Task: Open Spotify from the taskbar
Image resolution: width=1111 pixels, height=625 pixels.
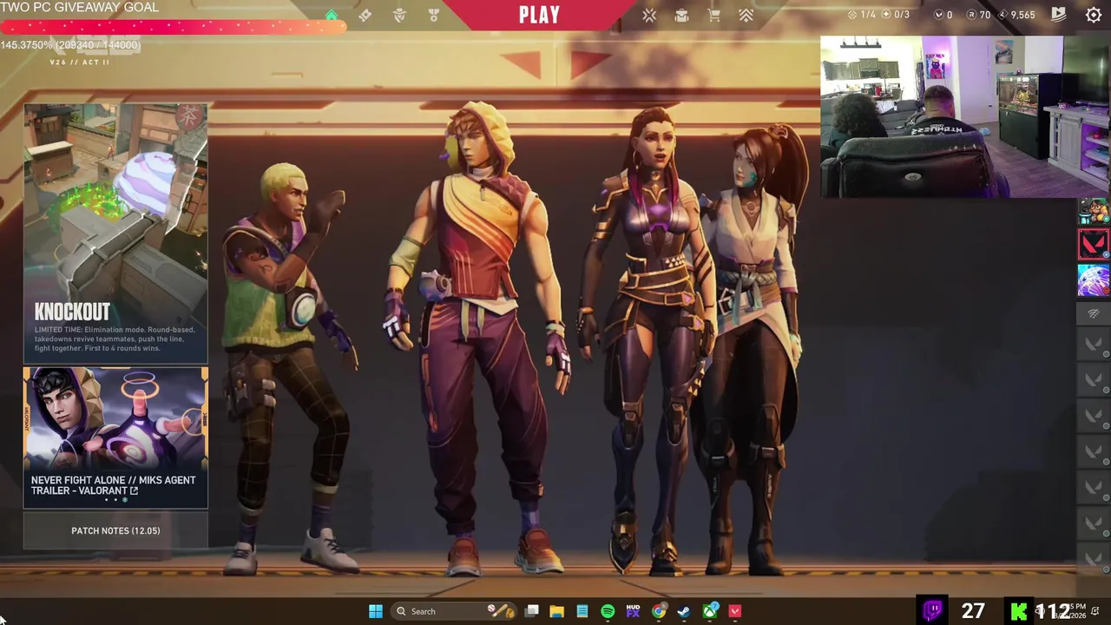Action: coord(608,611)
